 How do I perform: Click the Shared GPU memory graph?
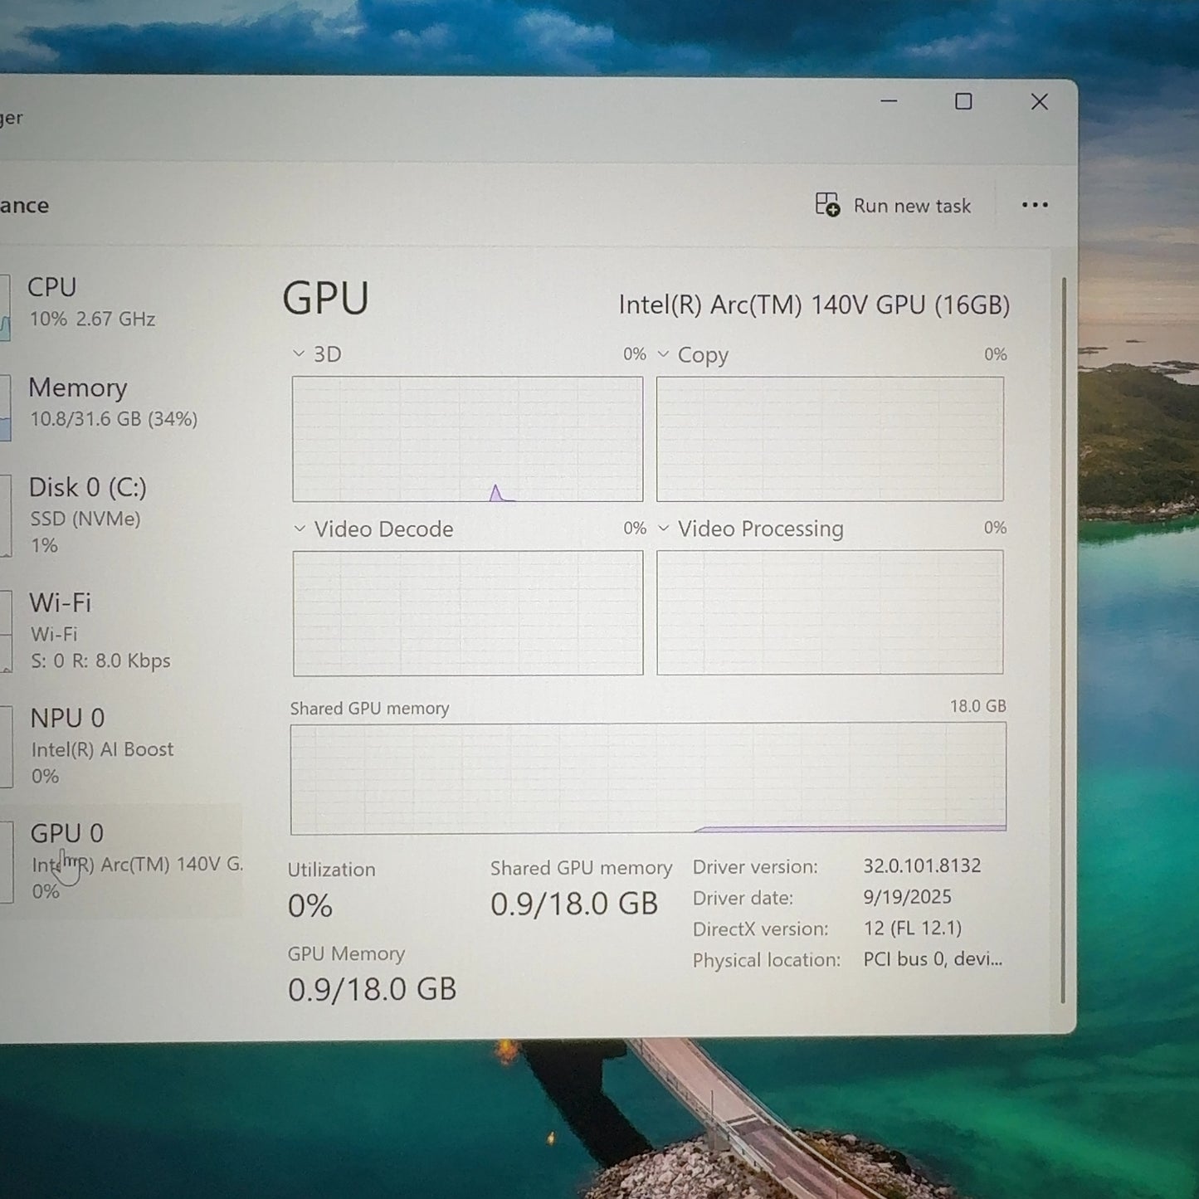pyautogui.click(x=648, y=778)
